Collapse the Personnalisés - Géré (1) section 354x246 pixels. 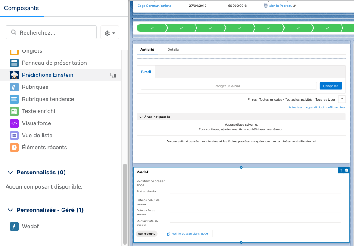[11, 210]
